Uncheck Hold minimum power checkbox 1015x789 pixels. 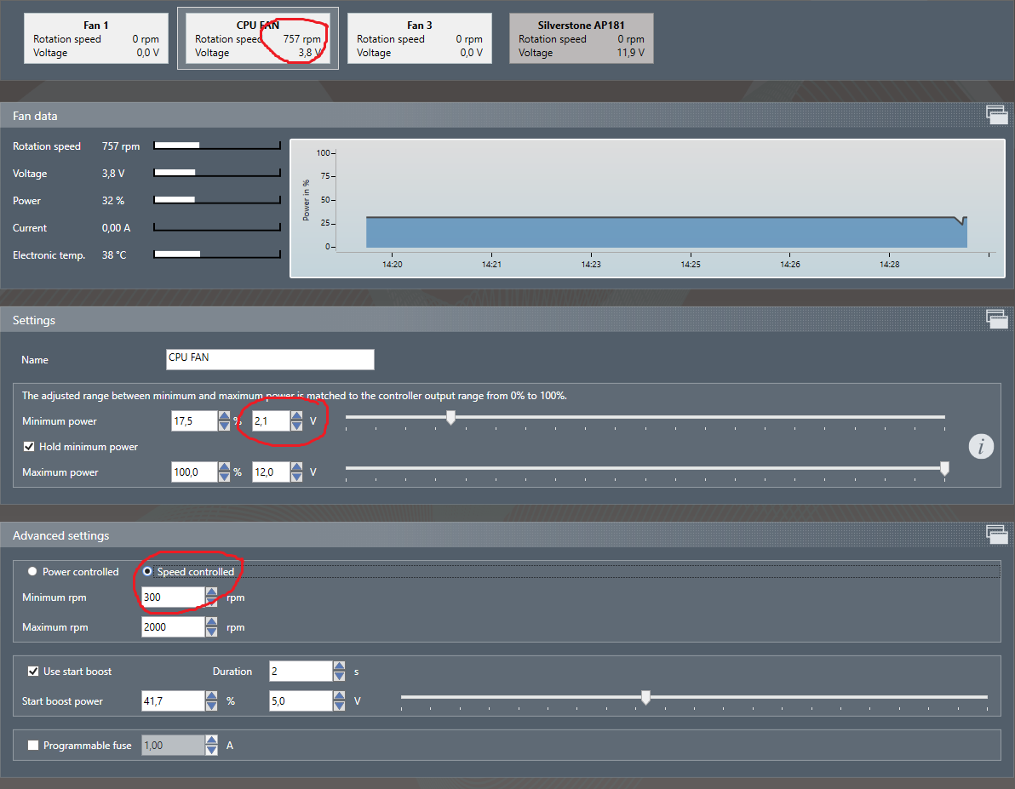(x=29, y=447)
